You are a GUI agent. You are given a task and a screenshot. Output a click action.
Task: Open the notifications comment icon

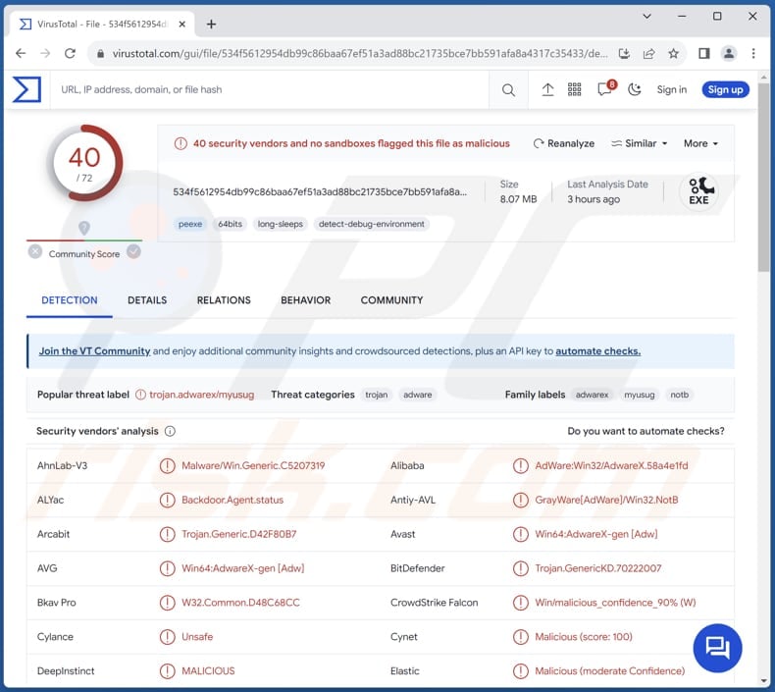click(604, 90)
